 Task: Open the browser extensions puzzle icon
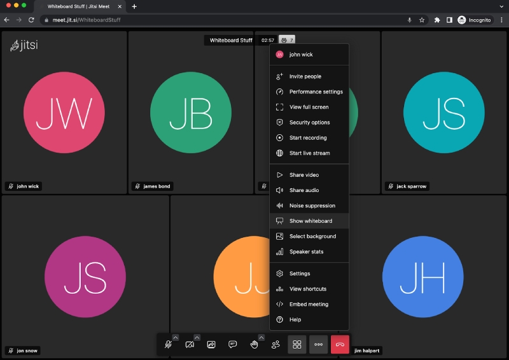pyautogui.click(x=437, y=20)
